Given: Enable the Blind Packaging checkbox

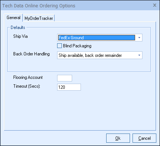Looking at the screenshot, I should click(59, 46).
